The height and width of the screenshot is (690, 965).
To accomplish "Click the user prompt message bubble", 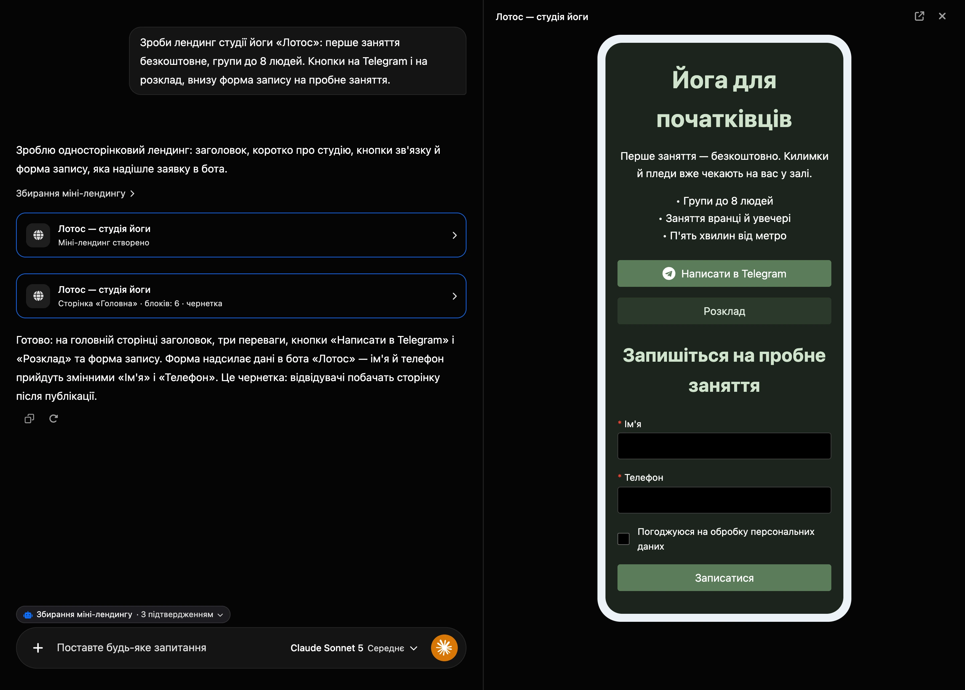I will click(x=298, y=61).
